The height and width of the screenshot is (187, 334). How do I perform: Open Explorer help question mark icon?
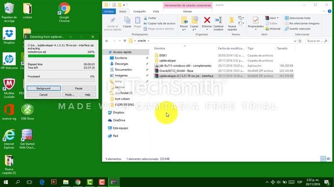coord(329,11)
